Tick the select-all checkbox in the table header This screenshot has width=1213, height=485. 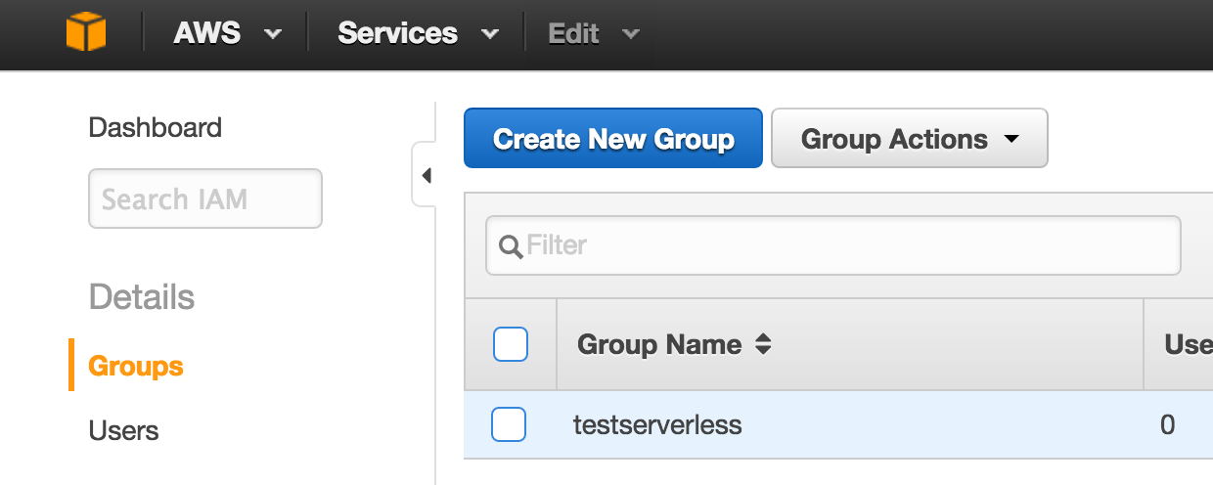tap(511, 344)
